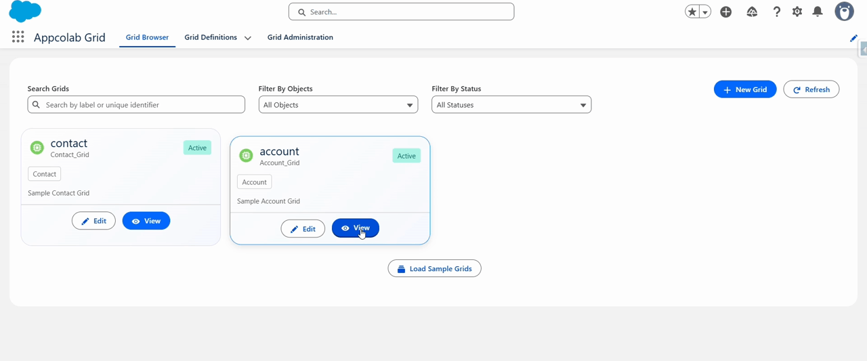Click the Sample Account Grid description

[x=268, y=201]
